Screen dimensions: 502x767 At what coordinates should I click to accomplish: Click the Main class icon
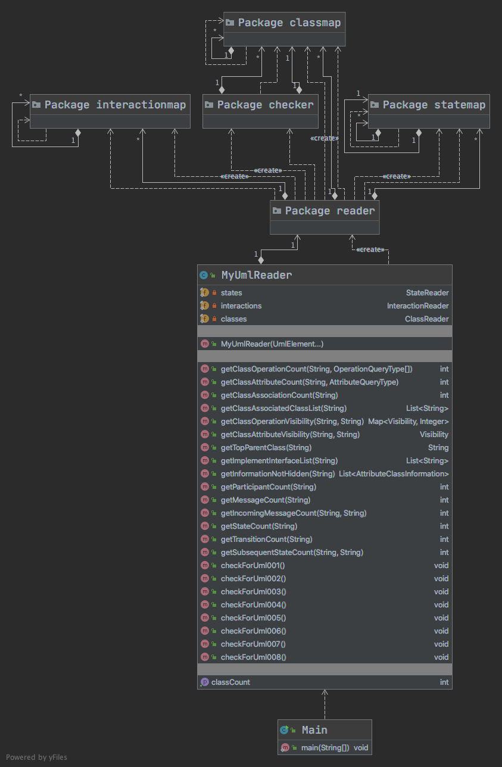pyautogui.click(x=285, y=730)
